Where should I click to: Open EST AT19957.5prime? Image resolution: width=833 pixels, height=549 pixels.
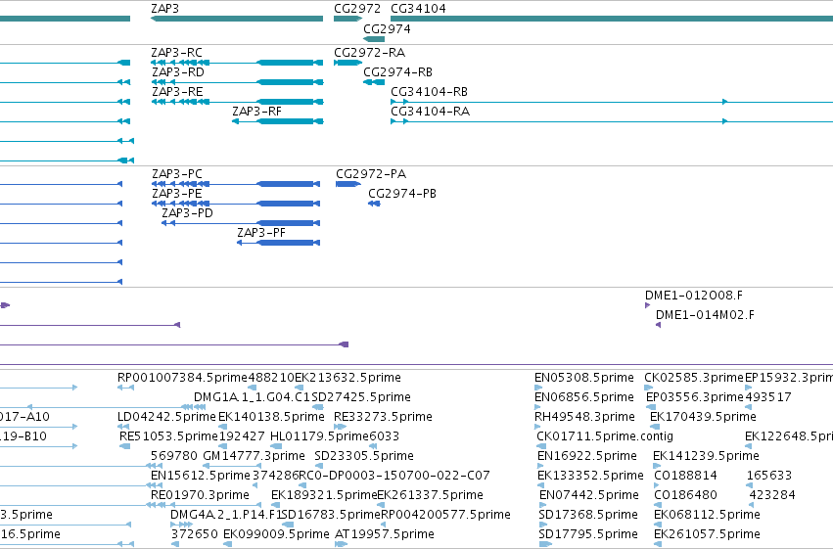coord(385,534)
